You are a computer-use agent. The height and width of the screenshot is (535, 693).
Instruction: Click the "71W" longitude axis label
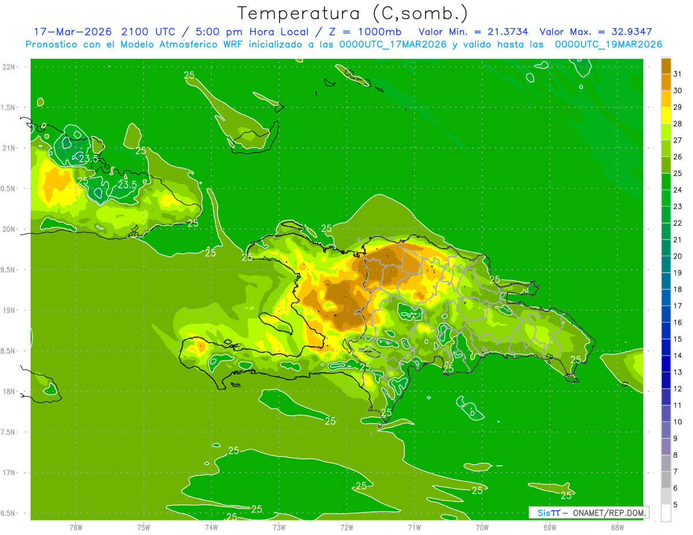pos(414,527)
